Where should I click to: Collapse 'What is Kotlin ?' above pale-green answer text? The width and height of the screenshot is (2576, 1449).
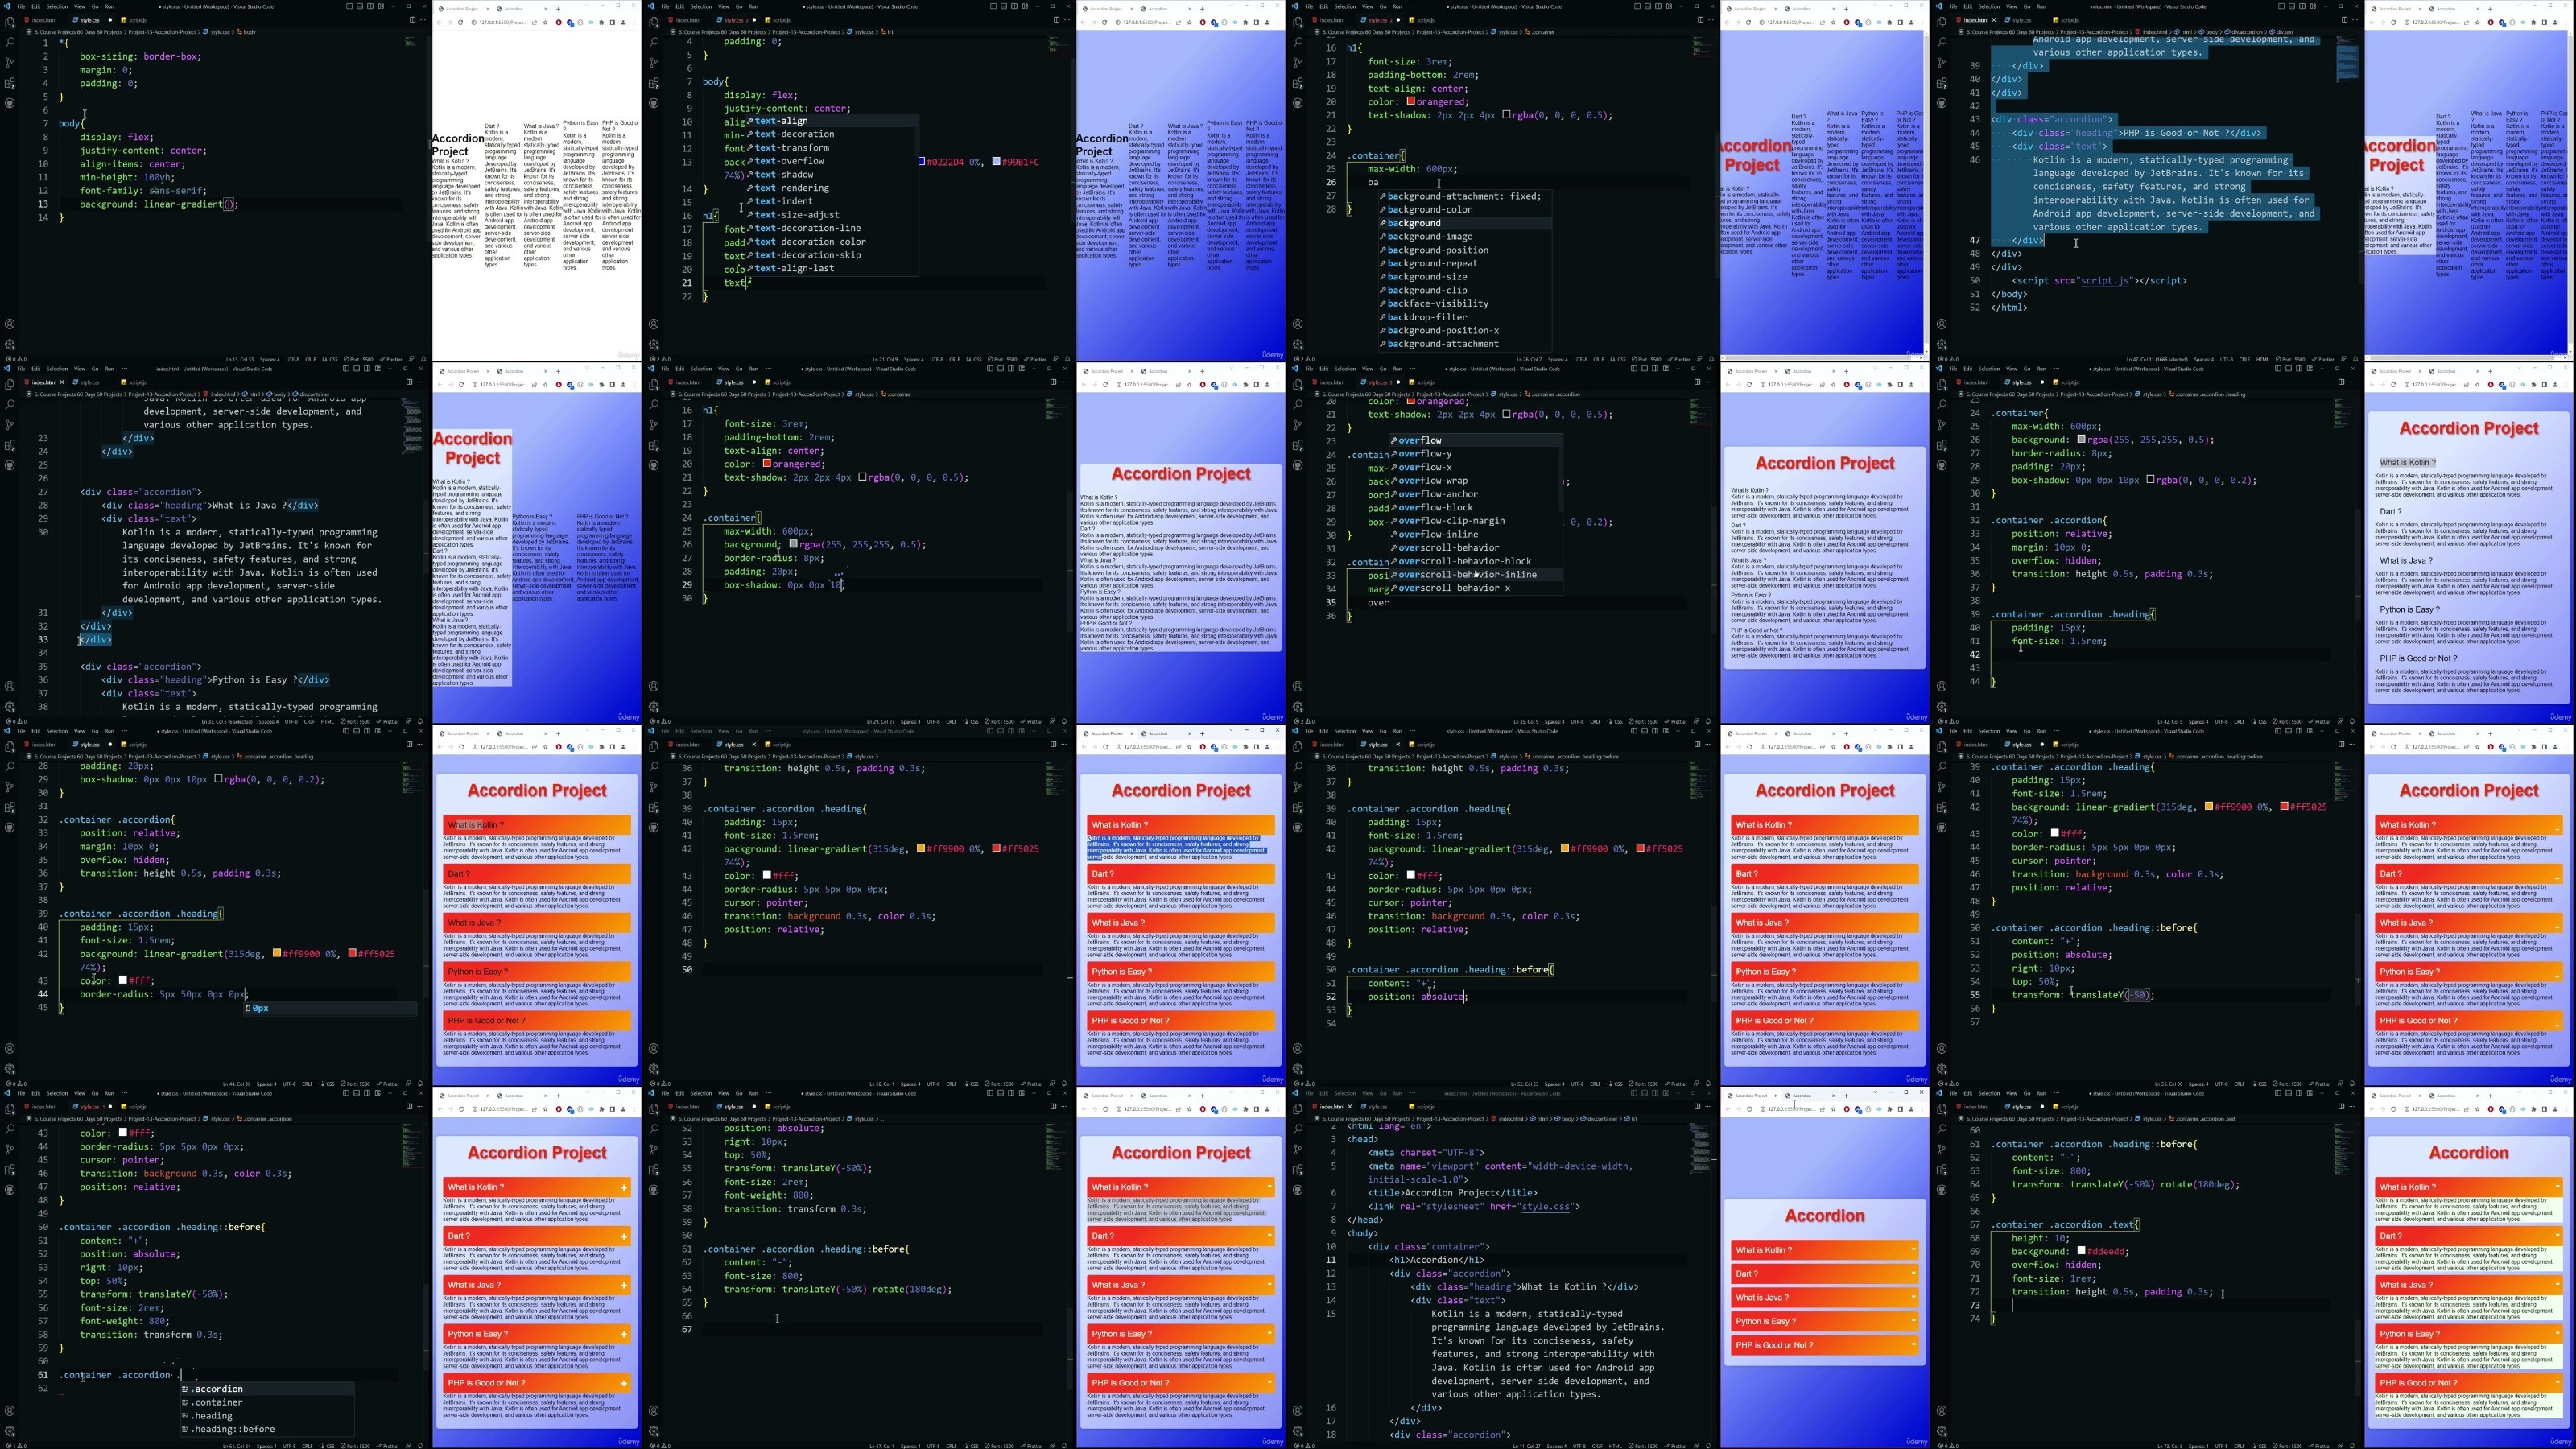(2469, 1187)
